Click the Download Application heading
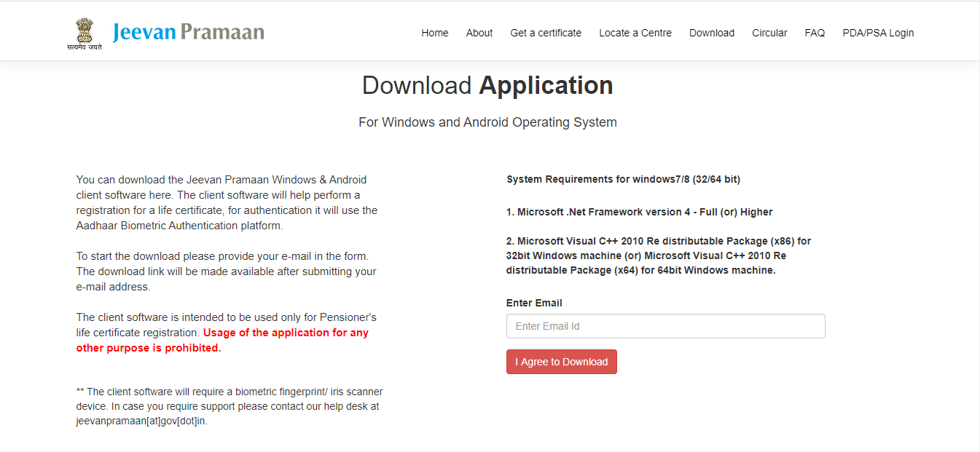The height and width of the screenshot is (452, 980). coord(487,86)
